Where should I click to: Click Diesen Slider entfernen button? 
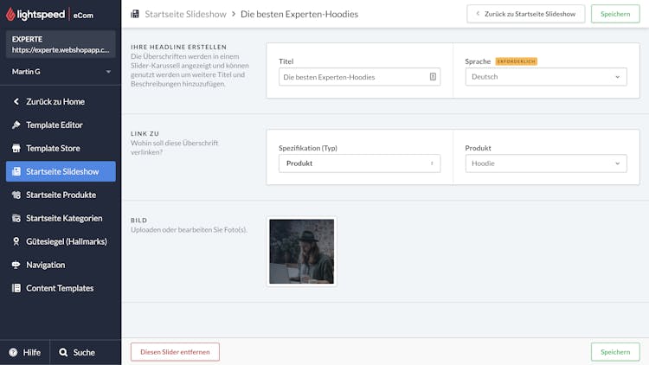tap(175, 352)
